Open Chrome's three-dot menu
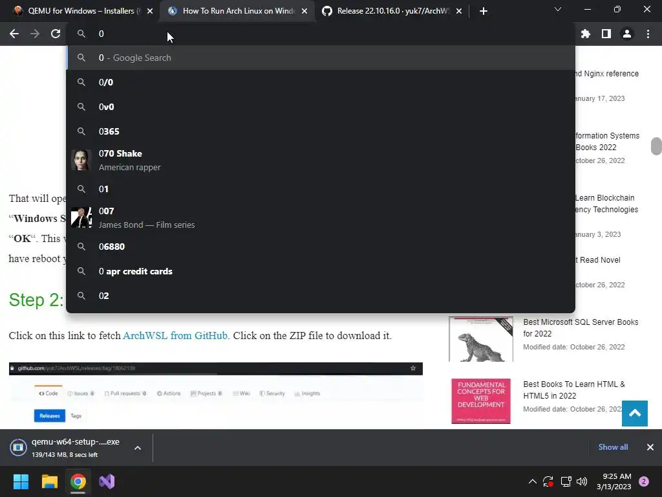 click(x=648, y=34)
